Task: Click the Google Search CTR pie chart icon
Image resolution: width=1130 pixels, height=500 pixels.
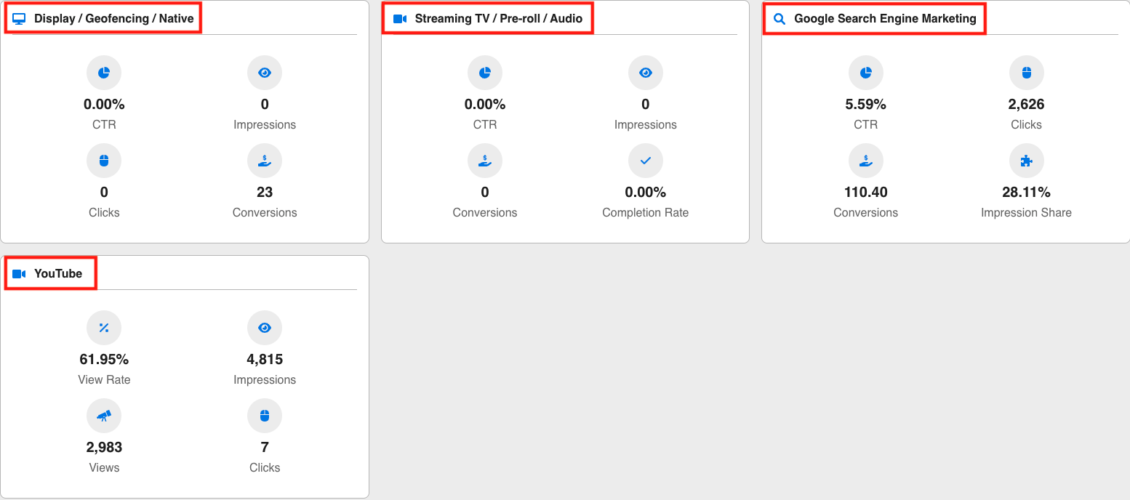Action: 865,73
